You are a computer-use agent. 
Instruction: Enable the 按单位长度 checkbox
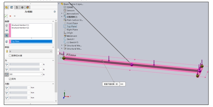point(10,55)
